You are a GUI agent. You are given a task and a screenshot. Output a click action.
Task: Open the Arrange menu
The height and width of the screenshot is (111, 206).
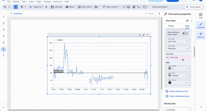(47, 2)
